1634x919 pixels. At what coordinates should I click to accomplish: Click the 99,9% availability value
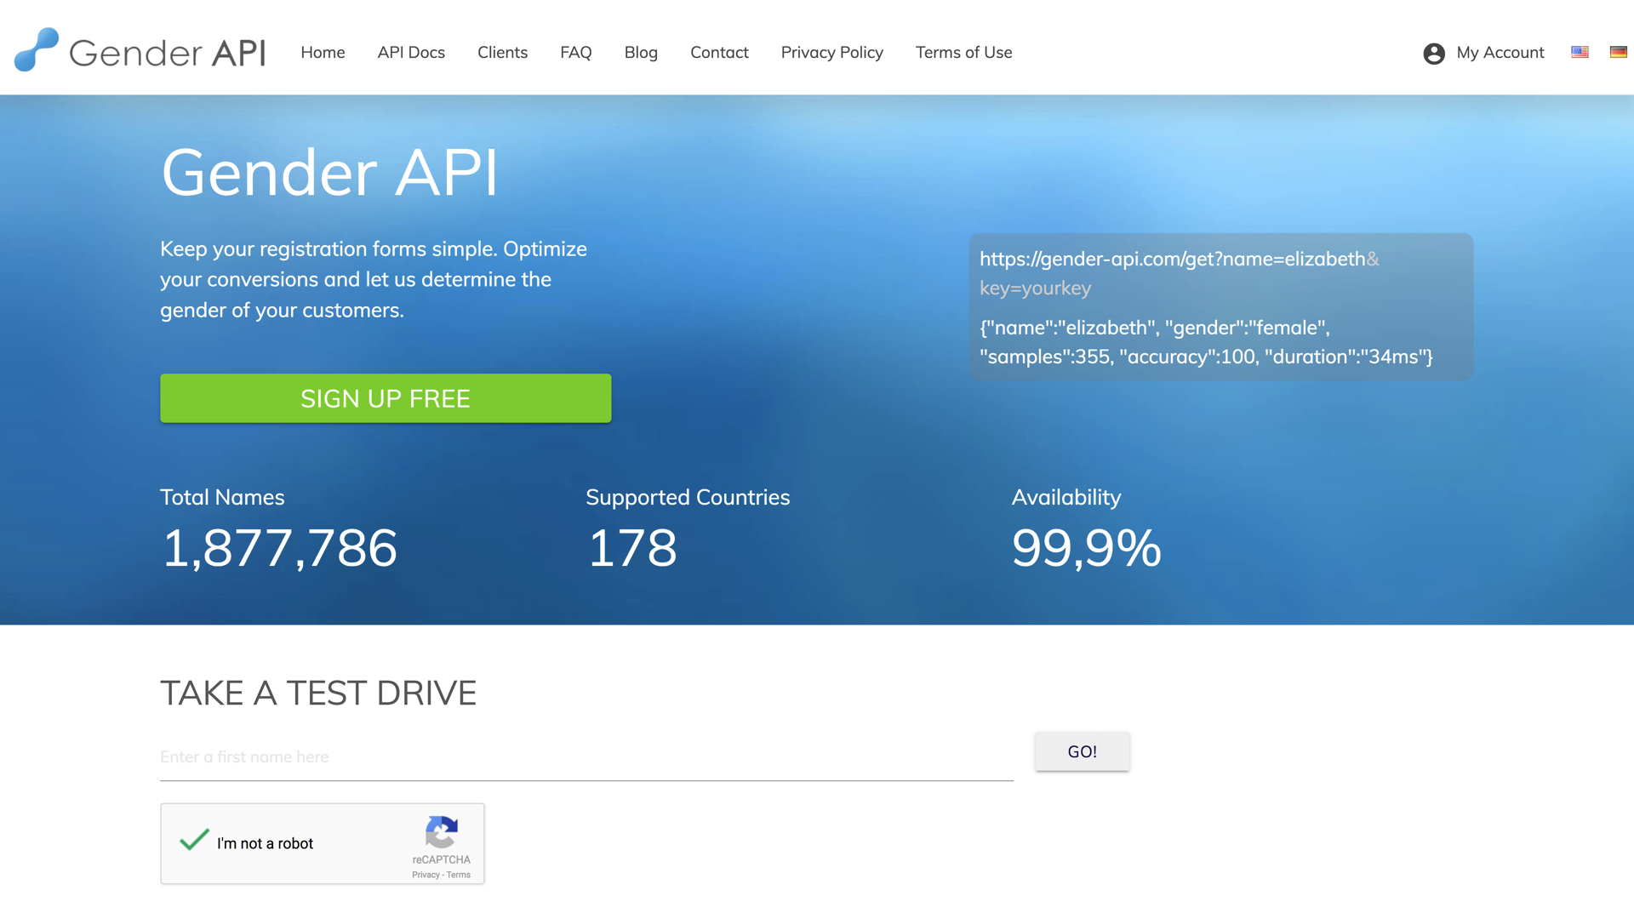click(1086, 547)
